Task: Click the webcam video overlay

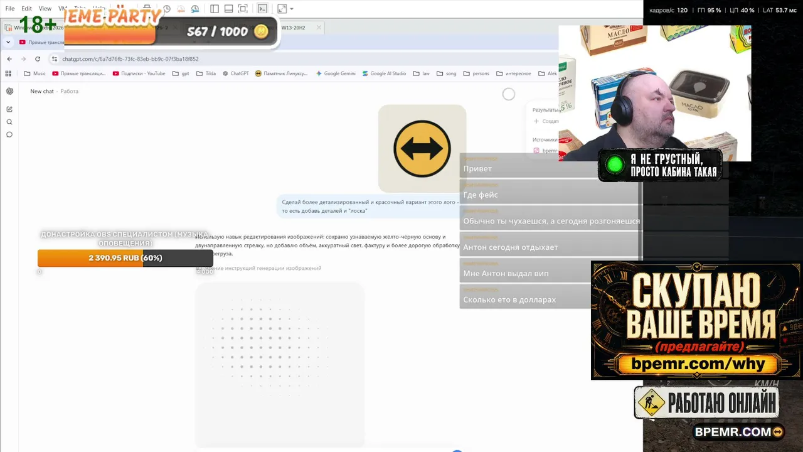Action: tap(654, 94)
